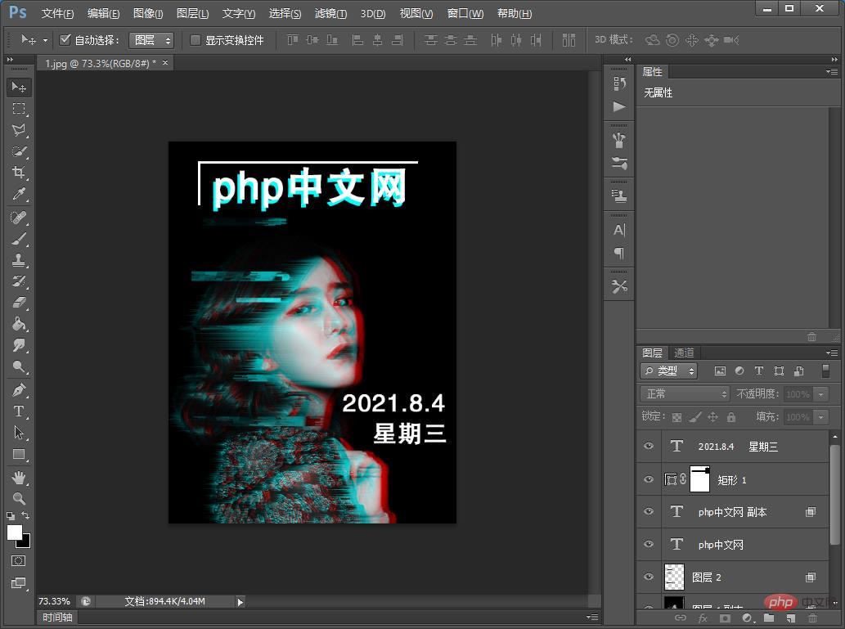Select the Move tool in the toolbox
Screen dimensions: 845x629
(x=19, y=88)
